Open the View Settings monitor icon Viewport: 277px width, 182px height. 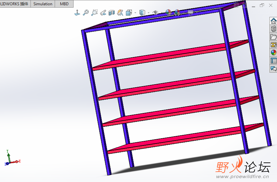point(191,13)
